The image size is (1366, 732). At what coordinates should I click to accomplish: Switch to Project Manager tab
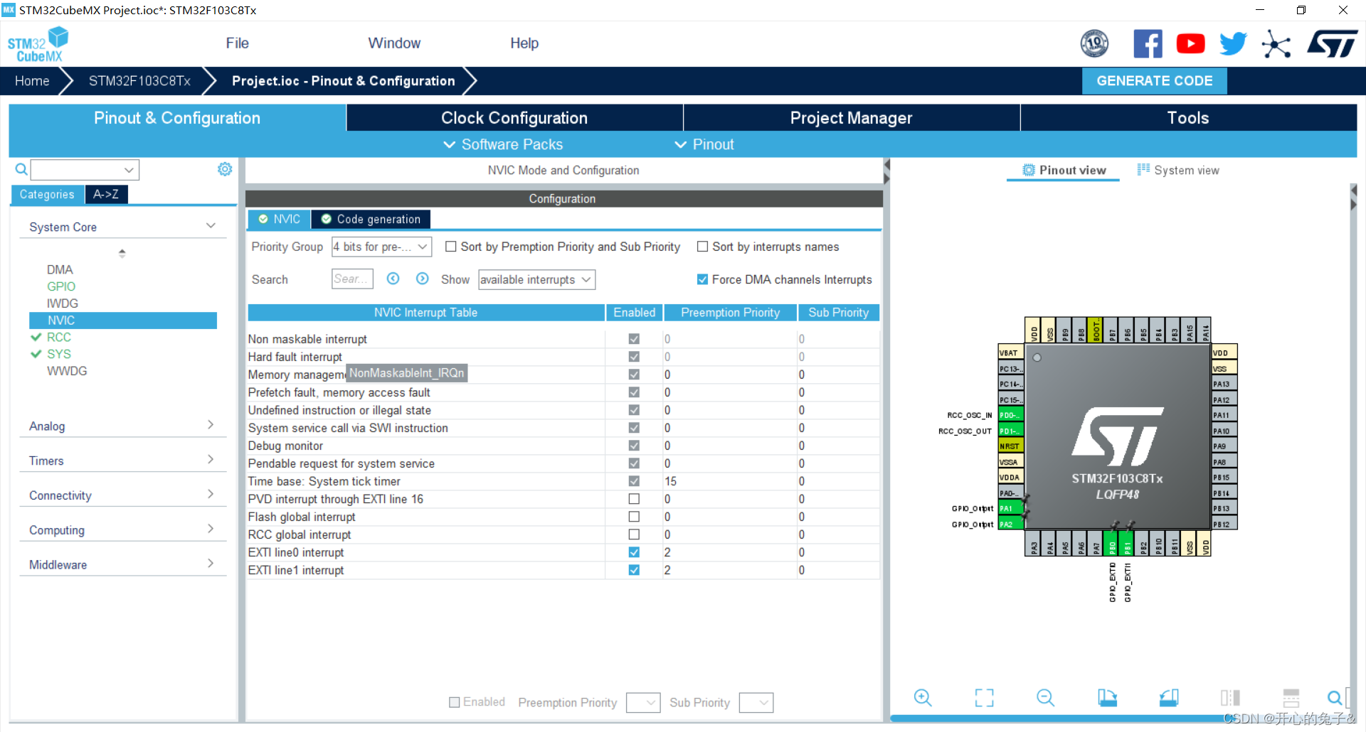coord(852,118)
